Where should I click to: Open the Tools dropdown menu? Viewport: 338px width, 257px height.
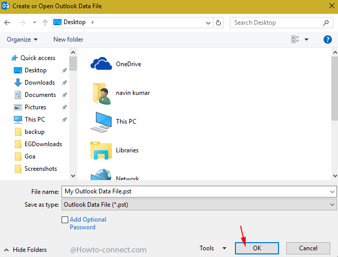pyautogui.click(x=213, y=248)
